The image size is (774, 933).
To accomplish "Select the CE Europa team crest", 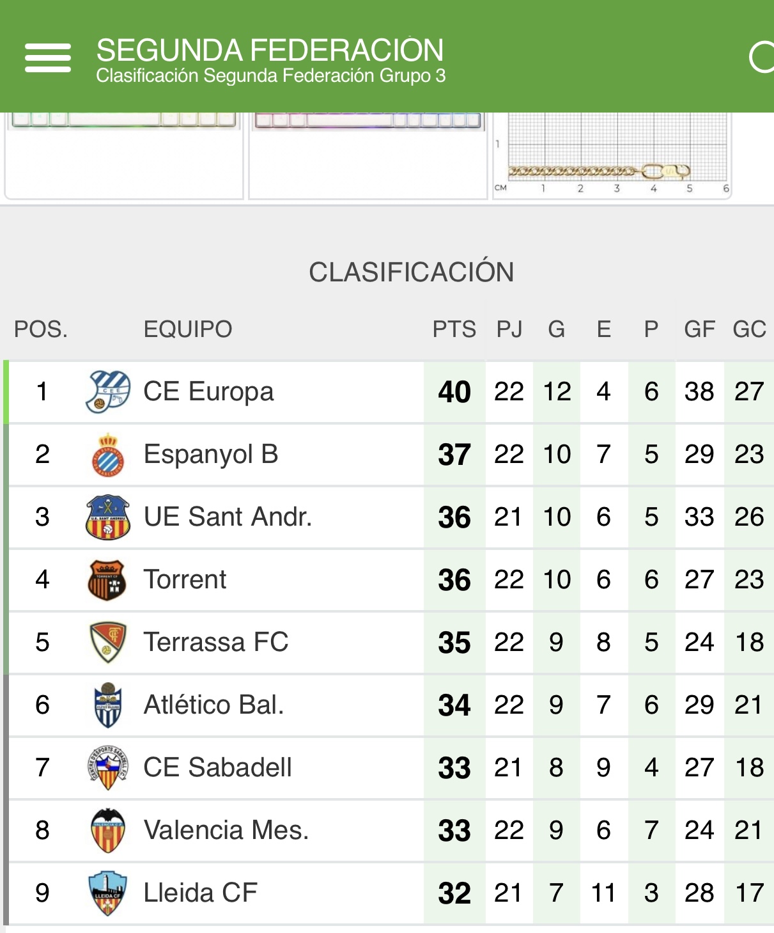I will [108, 391].
